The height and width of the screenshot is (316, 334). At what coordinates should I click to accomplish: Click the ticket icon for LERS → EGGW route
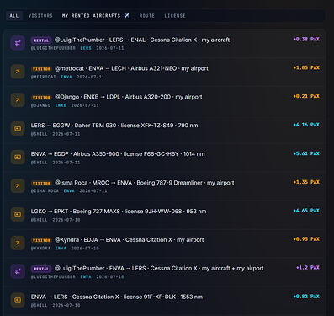point(18,129)
